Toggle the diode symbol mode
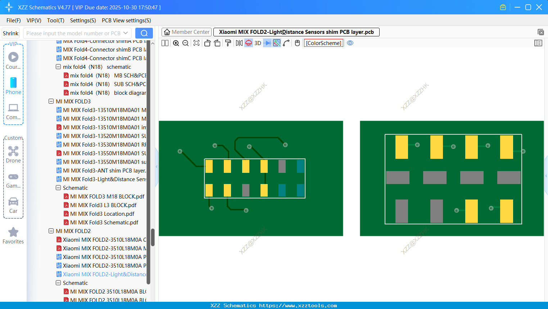The height and width of the screenshot is (309, 548). point(267,43)
